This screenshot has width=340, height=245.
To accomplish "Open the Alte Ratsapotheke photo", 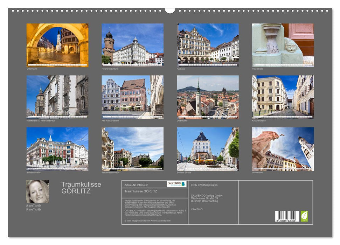I will (132, 97).
